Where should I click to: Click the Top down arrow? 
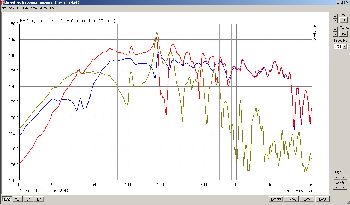click(336, 21)
